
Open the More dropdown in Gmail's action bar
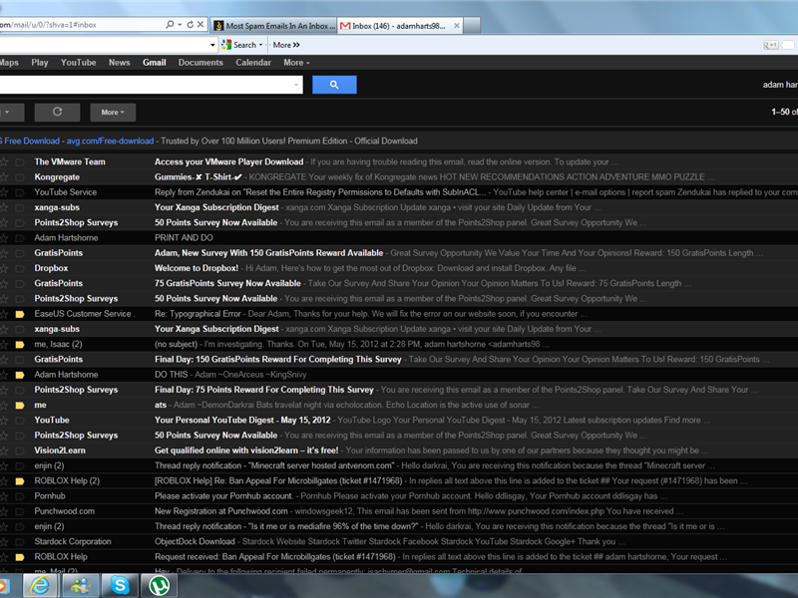[112, 113]
